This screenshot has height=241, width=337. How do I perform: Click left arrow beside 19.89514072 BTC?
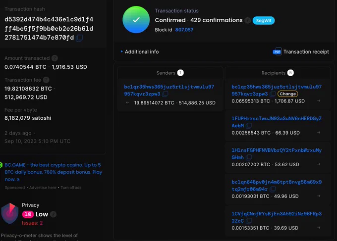coord(127,103)
